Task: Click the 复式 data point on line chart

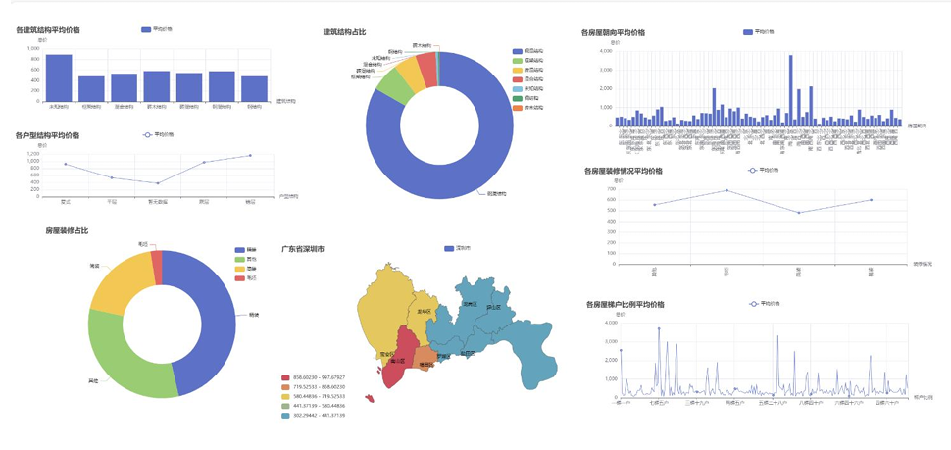Action: [65, 164]
